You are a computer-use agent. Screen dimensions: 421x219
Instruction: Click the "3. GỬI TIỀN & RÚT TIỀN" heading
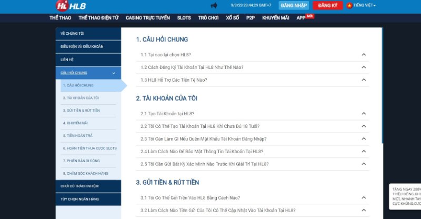point(167,183)
